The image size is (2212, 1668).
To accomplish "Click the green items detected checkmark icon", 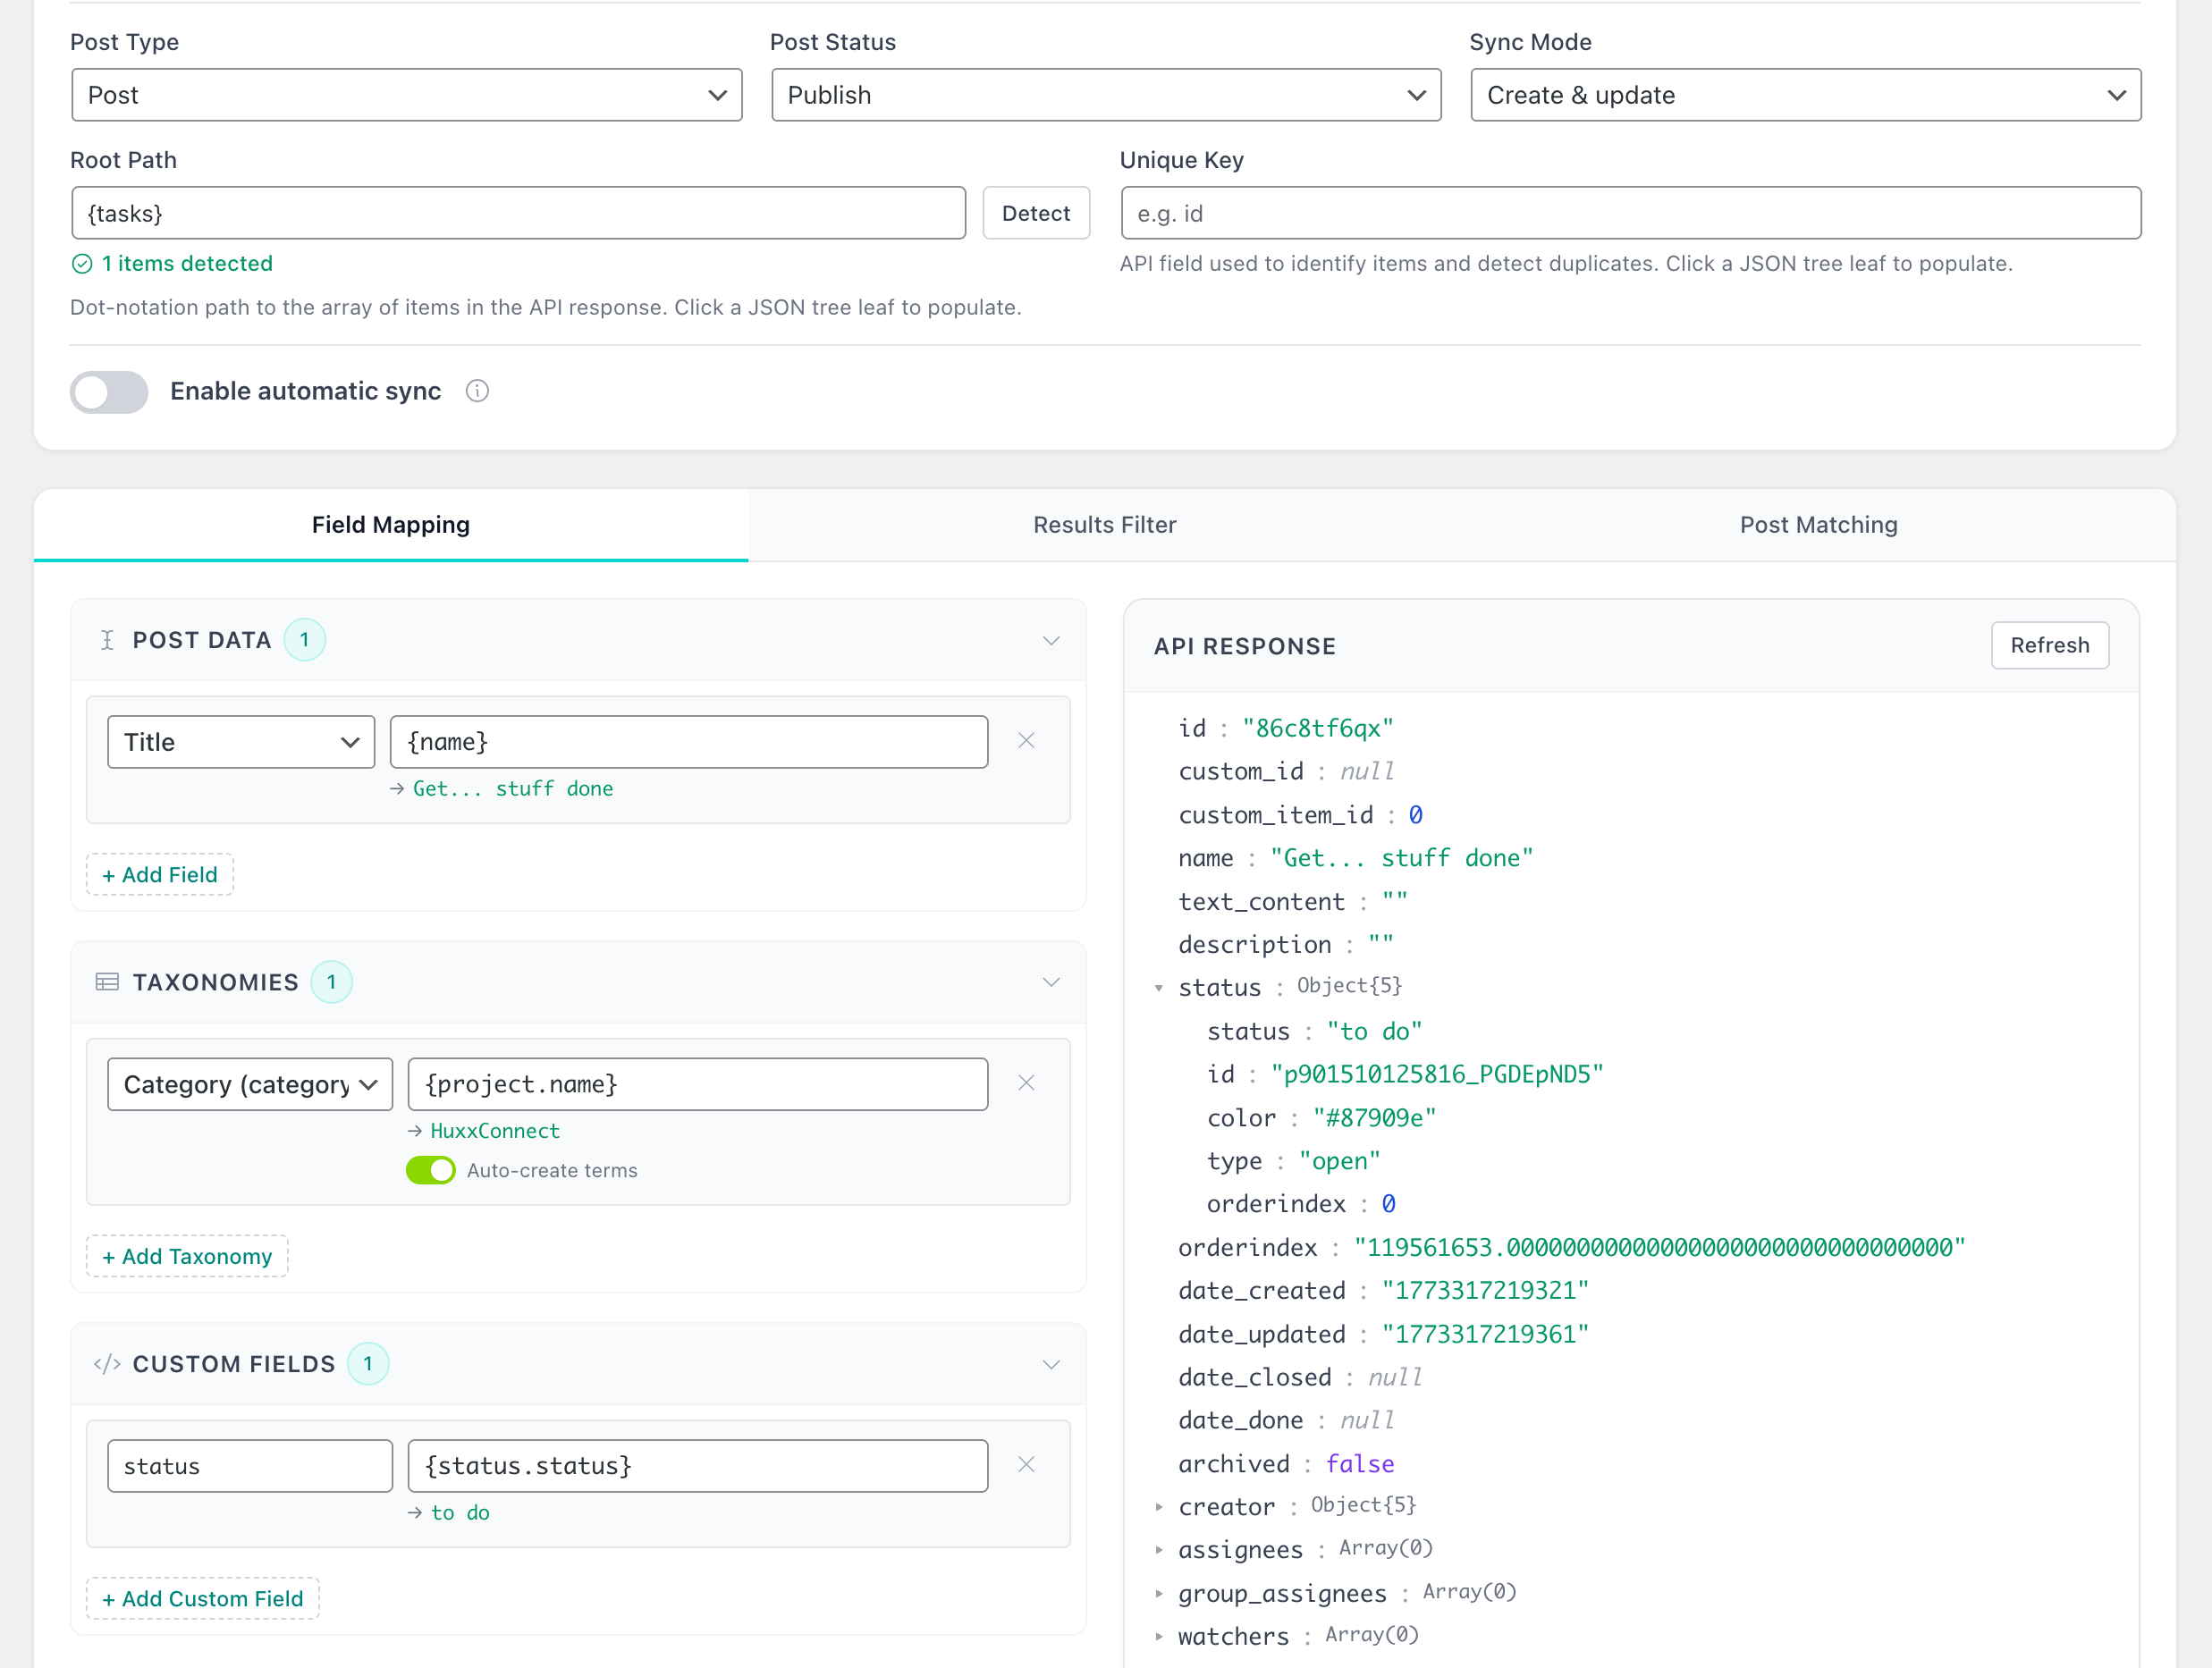I will tap(82, 264).
